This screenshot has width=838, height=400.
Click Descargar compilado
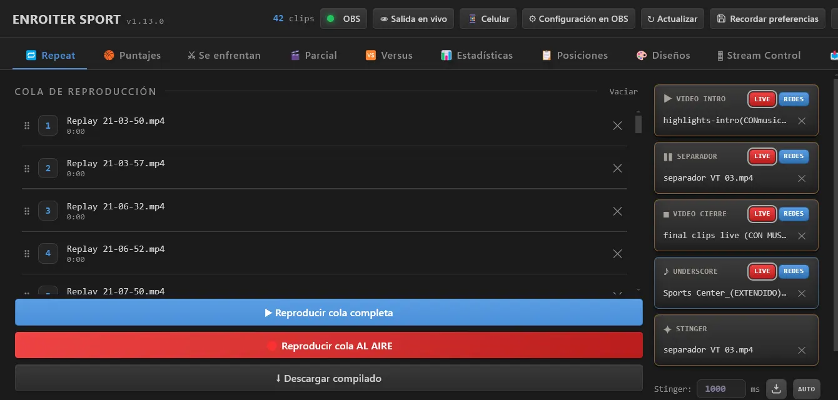tap(329, 378)
